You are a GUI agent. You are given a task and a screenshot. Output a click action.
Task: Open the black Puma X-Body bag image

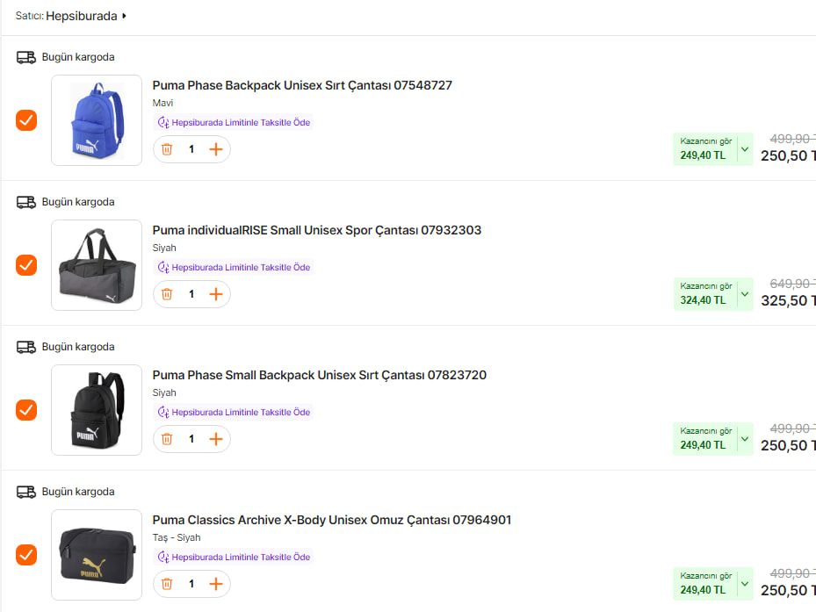click(x=97, y=555)
